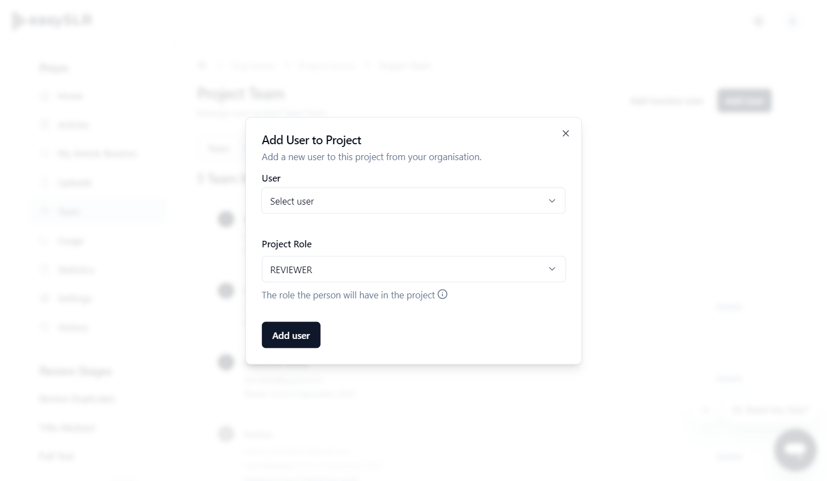Open the Review Duplicates stage link

tap(77, 398)
